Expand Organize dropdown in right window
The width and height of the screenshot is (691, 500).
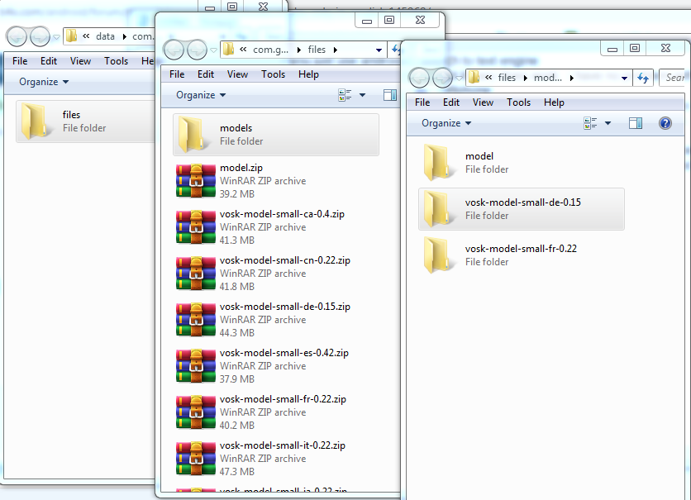(446, 123)
